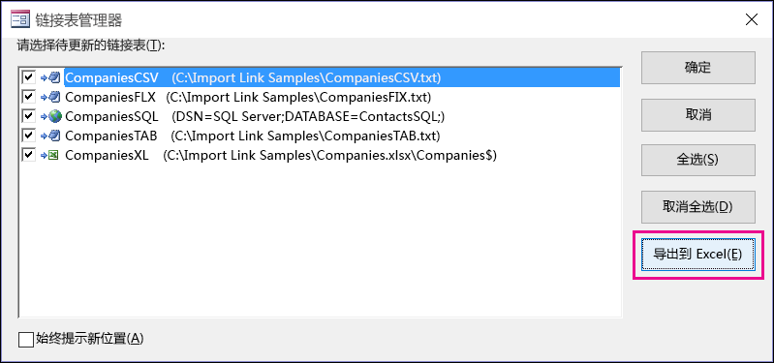Click the 取消 button
Viewport: 774px width, 363px height.
click(x=698, y=115)
